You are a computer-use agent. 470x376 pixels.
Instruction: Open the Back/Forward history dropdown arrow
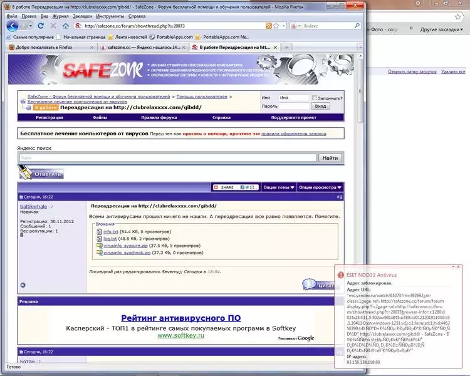(31, 26)
